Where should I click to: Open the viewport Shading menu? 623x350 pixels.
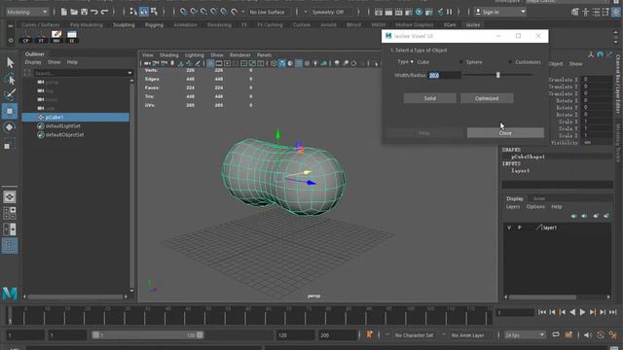[168, 55]
